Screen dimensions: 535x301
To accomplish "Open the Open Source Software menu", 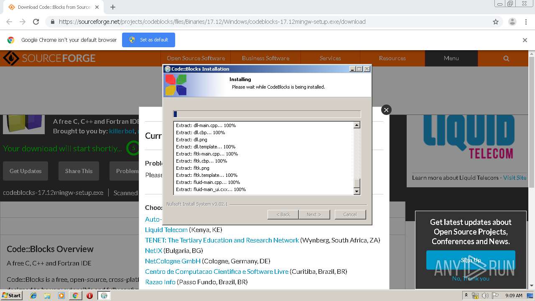I will pyautogui.click(x=196, y=58).
